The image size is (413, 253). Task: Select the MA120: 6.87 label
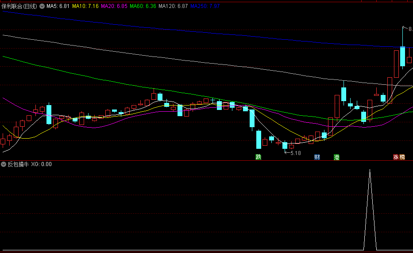pos(173,6)
